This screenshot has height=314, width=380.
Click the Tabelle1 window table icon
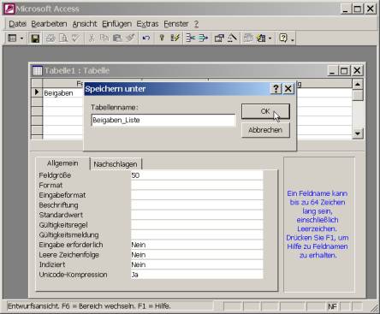tap(38, 70)
